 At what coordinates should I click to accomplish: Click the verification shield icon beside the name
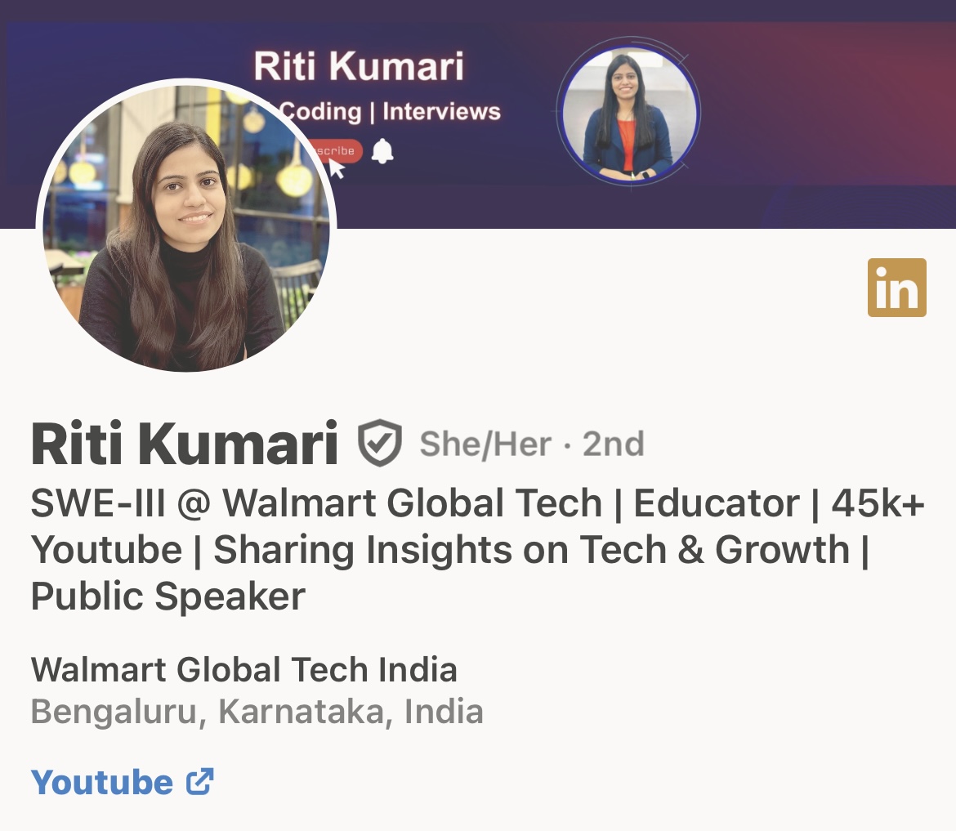tap(379, 443)
